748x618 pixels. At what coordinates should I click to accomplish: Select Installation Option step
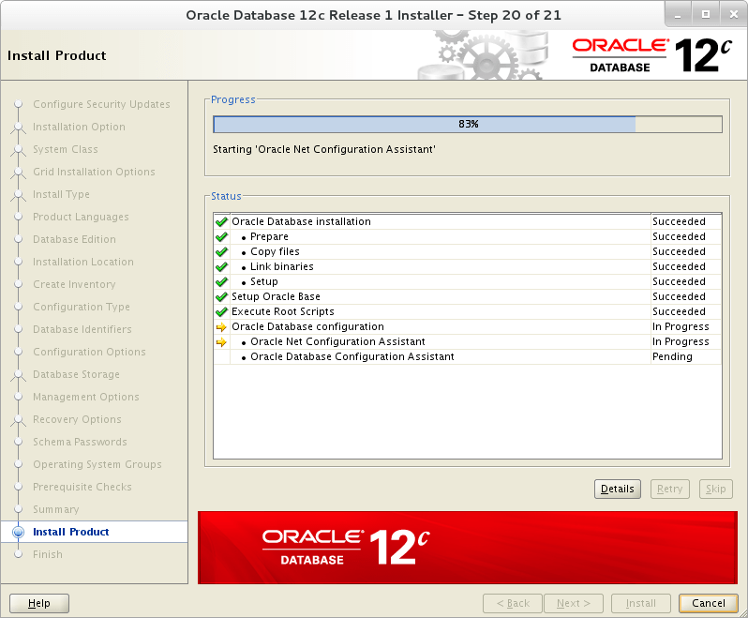coord(79,127)
